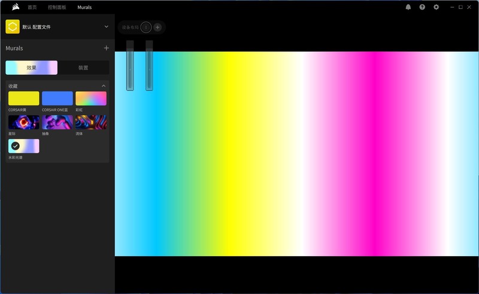Image resolution: width=479 pixels, height=294 pixels.
Task: Apply the CORSAIR ONE蓝 blue swatch
Action: pos(57,98)
